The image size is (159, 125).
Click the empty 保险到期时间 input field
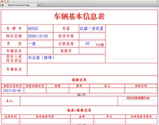(x=35, y=91)
